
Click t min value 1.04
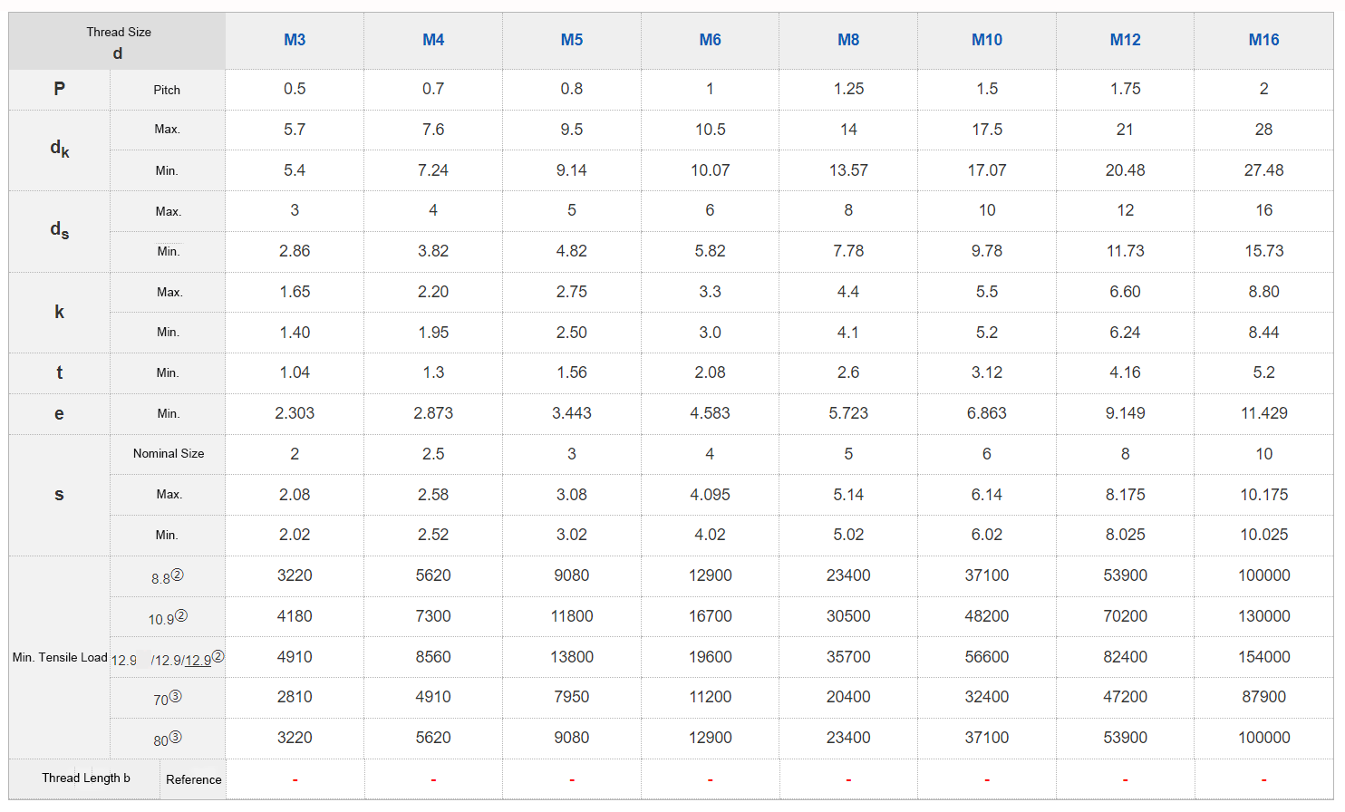pos(295,372)
